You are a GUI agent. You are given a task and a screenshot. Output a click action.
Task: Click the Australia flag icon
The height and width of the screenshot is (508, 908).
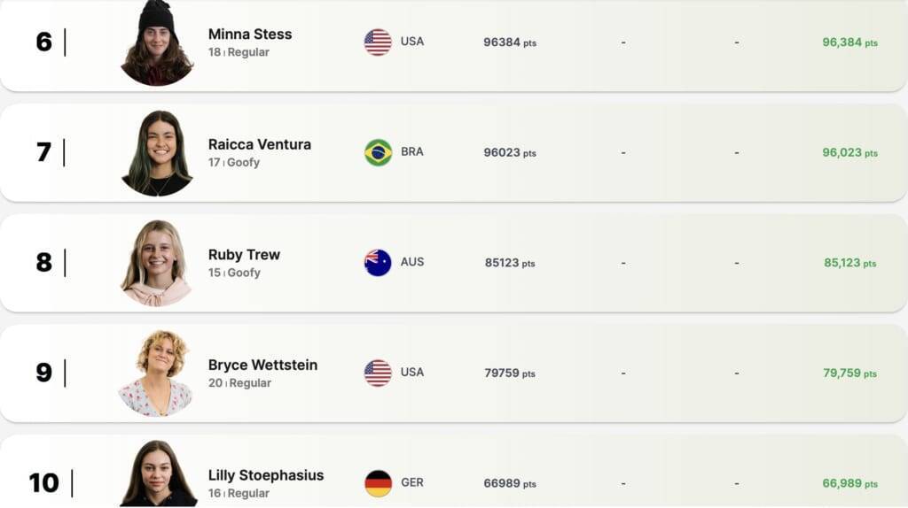[378, 263]
